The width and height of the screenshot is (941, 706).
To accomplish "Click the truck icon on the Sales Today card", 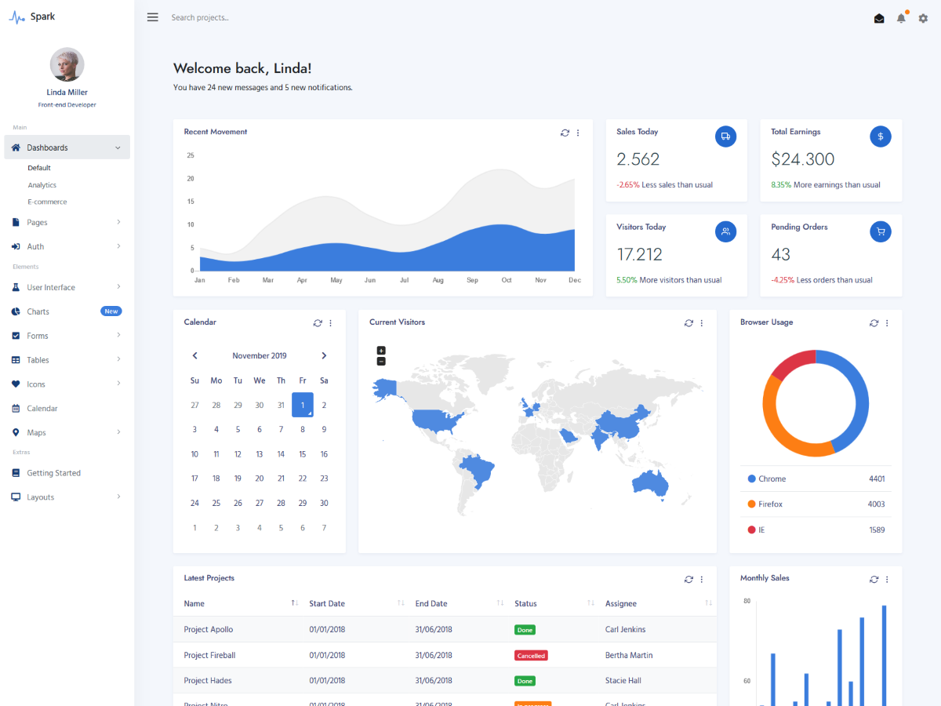I will [x=725, y=136].
